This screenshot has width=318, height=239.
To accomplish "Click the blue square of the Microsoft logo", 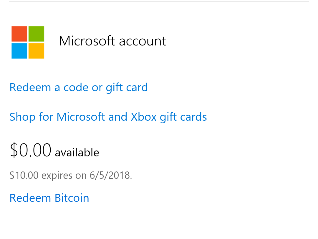I will point(19,51).
